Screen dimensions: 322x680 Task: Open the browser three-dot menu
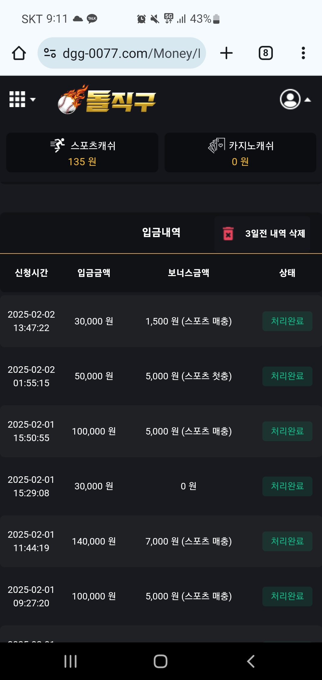point(303,53)
